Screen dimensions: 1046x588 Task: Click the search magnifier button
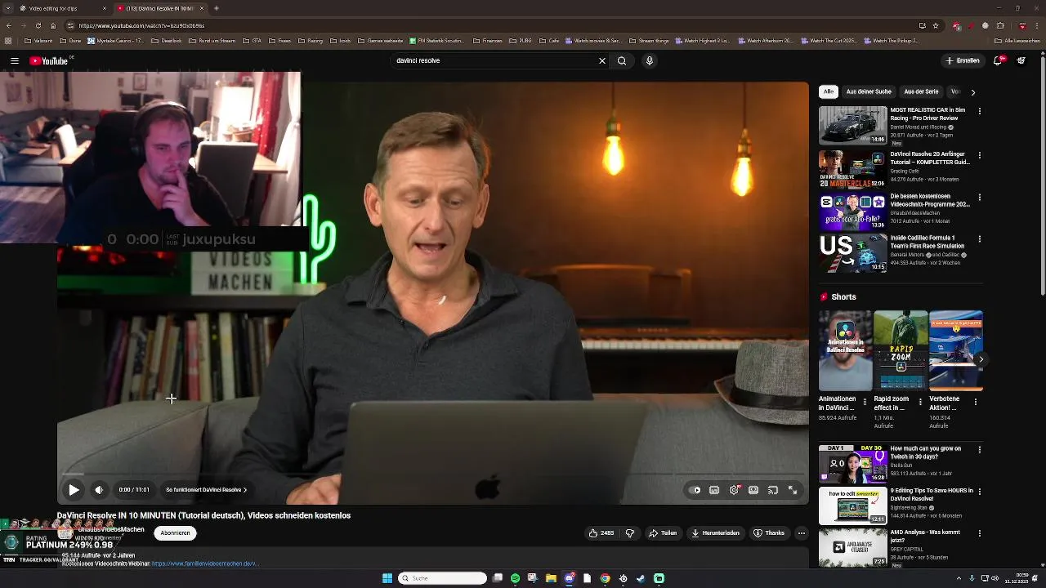click(622, 60)
